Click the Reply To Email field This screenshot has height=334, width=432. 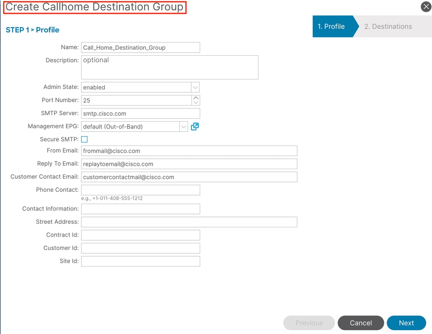189,164
